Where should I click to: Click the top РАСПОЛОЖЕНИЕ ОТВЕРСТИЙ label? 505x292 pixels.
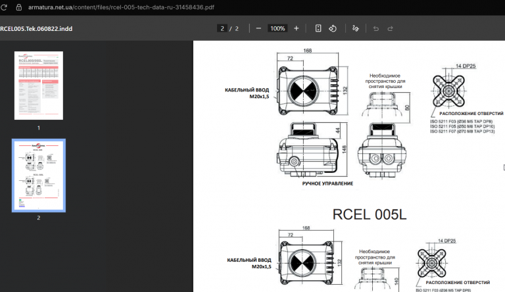click(x=471, y=114)
